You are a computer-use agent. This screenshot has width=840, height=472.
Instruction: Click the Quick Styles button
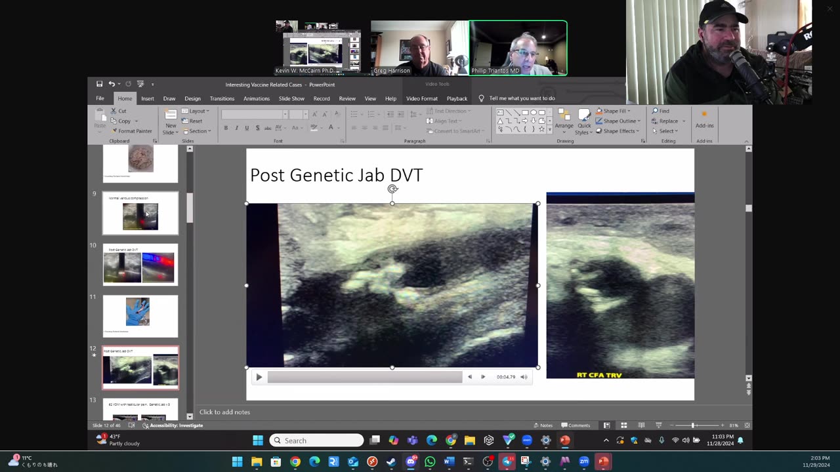[x=583, y=121]
